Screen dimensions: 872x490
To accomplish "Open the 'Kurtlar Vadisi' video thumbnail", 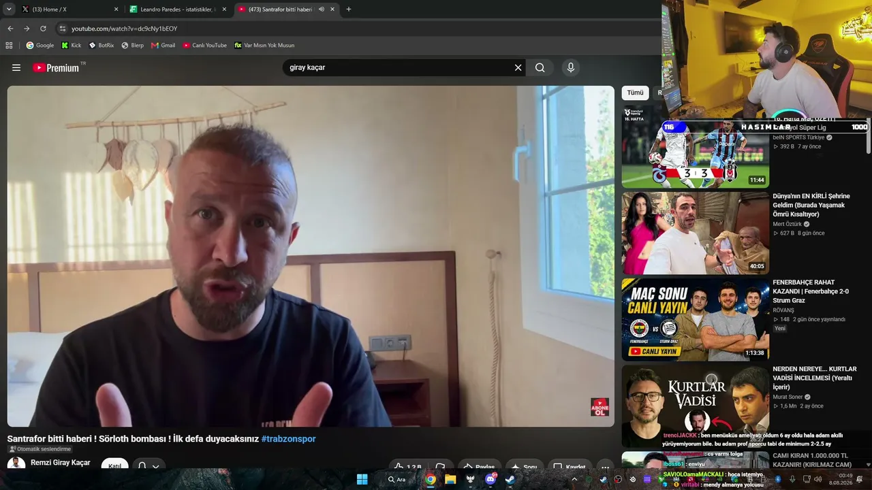I will click(x=695, y=406).
